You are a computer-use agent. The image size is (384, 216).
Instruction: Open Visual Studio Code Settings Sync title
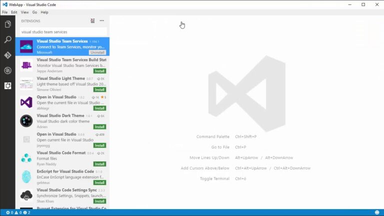[x=67, y=190]
